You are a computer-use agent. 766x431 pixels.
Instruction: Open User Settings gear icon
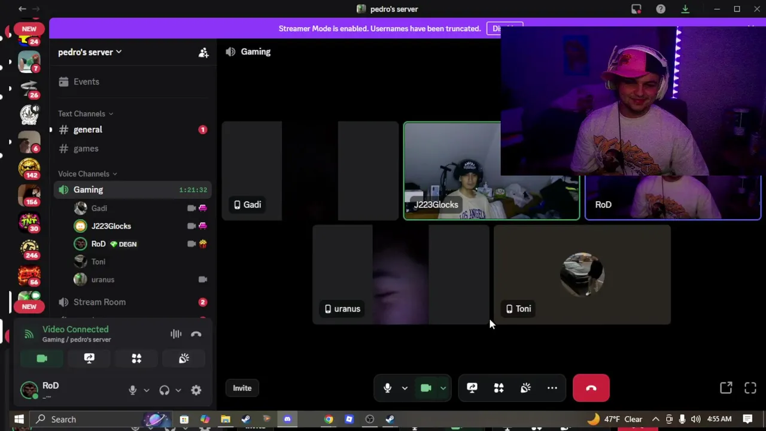pyautogui.click(x=196, y=390)
